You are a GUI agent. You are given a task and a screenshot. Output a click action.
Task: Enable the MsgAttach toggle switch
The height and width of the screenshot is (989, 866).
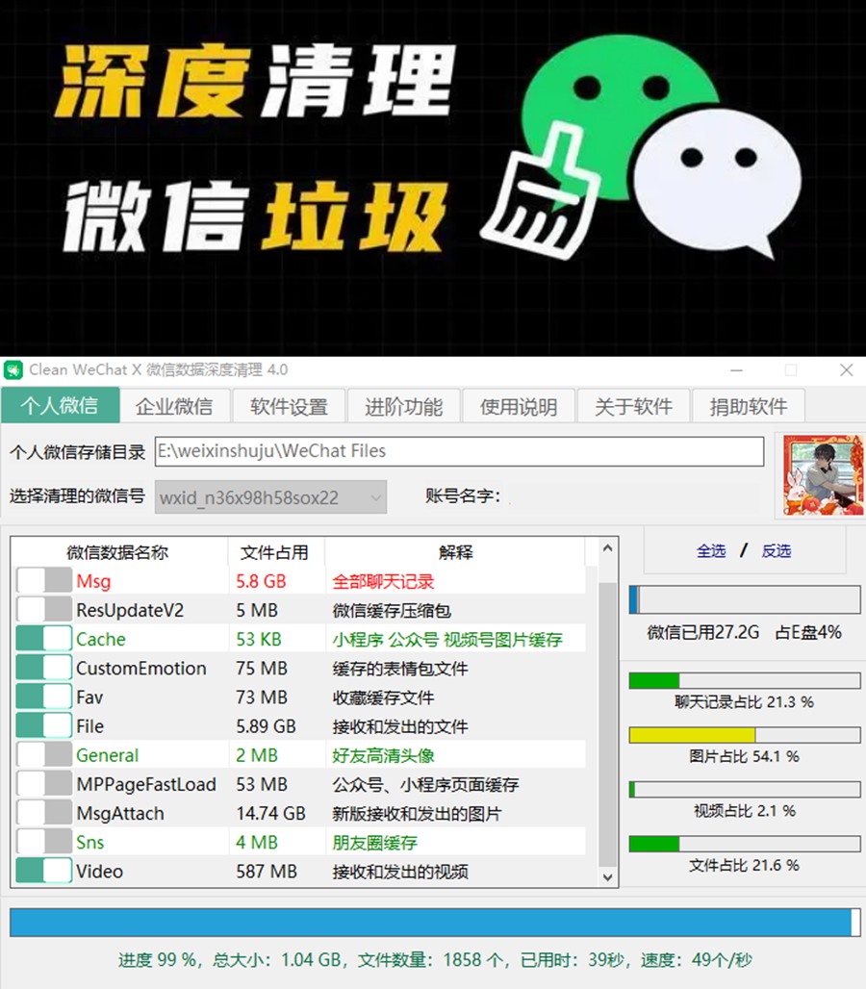44,814
